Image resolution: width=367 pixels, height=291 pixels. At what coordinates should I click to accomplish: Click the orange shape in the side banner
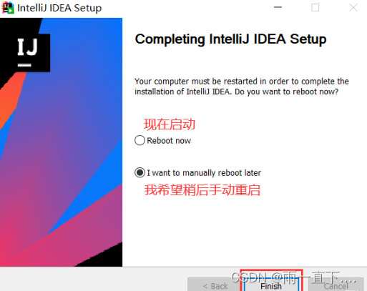(11, 100)
